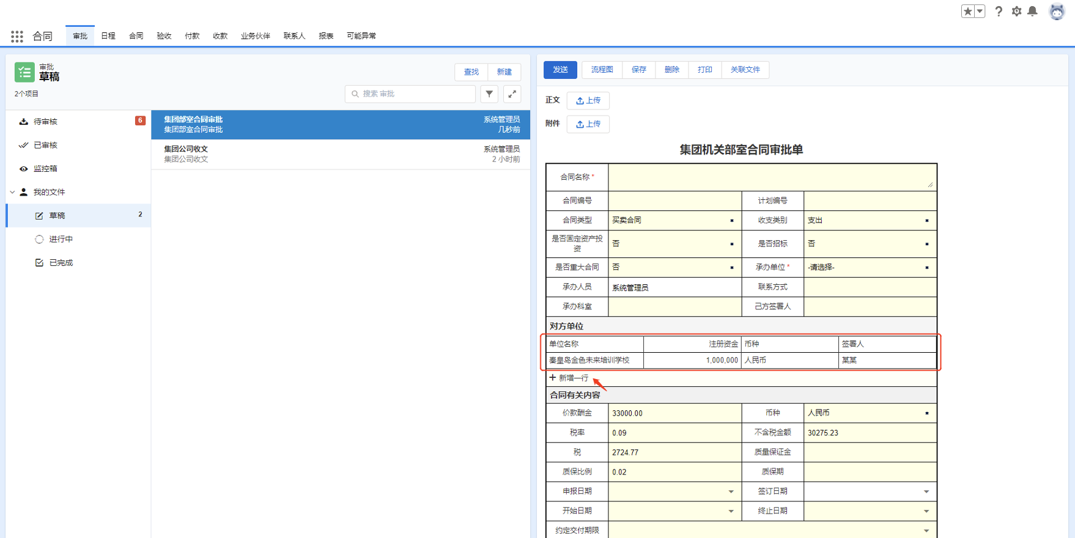
Task: Open the app launcher grid icon
Action: [17, 37]
